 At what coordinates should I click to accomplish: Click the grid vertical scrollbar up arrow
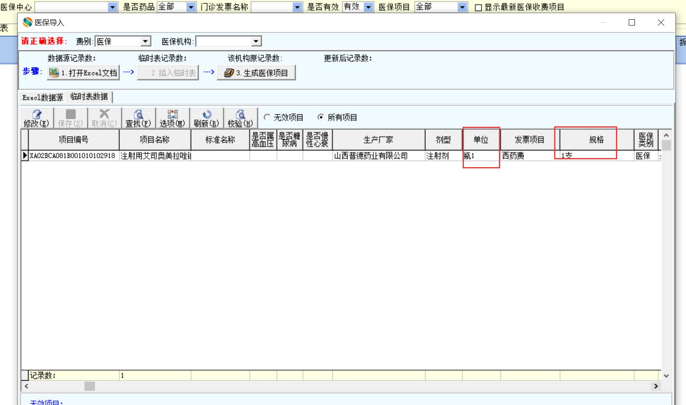[x=666, y=135]
